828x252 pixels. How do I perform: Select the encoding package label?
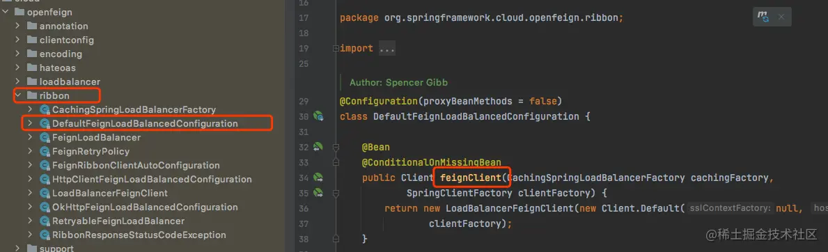point(61,54)
